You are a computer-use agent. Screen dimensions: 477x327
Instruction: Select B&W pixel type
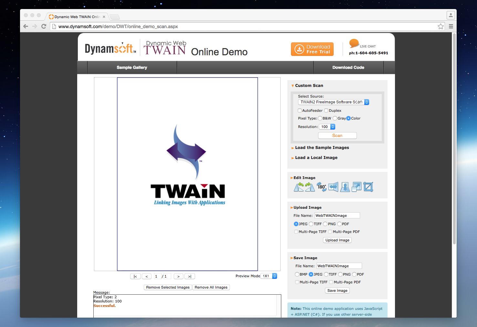click(320, 118)
